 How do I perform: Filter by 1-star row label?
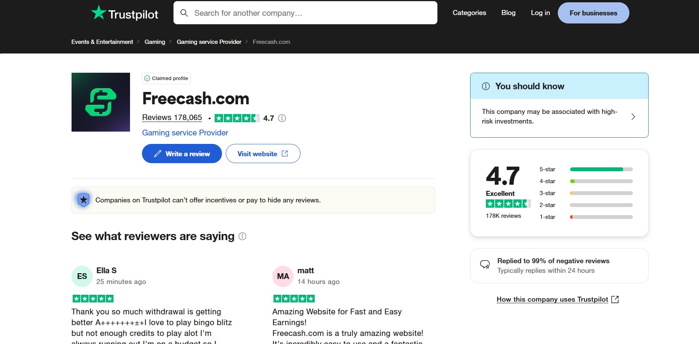pos(547,217)
